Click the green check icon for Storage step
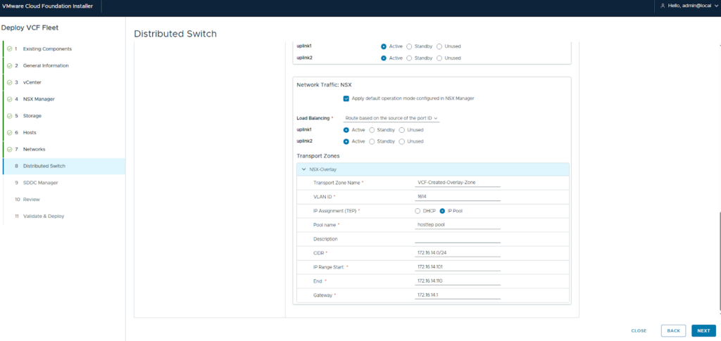 (10, 115)
